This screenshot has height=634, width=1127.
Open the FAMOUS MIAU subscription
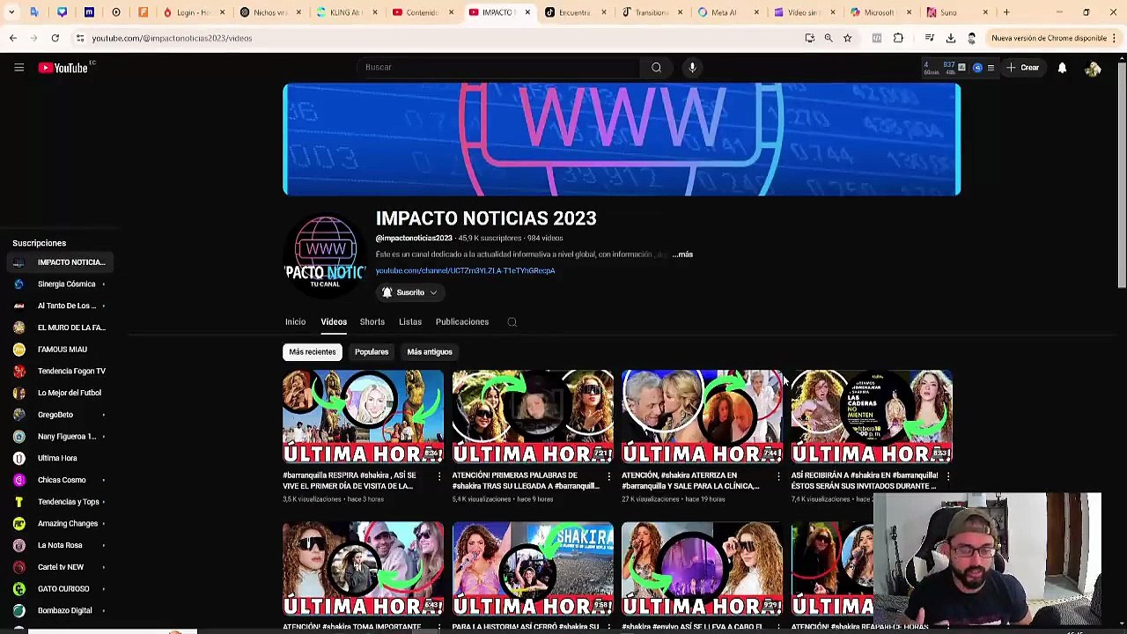(x=60, y=350)
